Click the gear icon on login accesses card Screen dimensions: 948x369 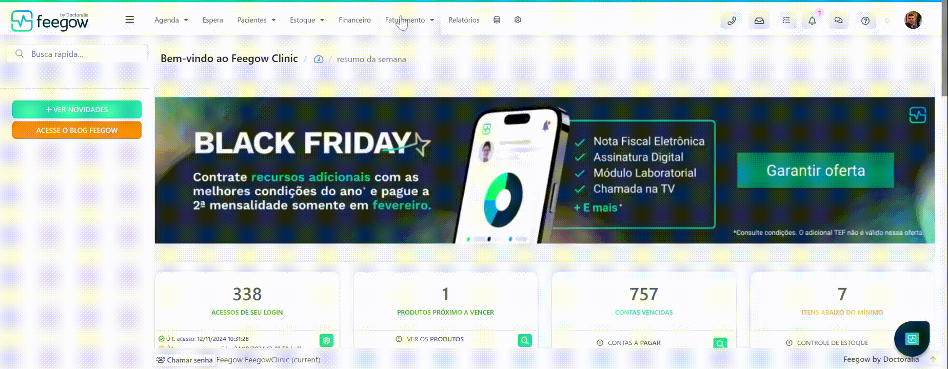point(326,340)
